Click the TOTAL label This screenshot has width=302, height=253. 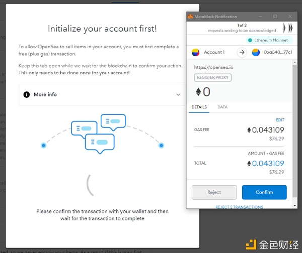[200, 163]
